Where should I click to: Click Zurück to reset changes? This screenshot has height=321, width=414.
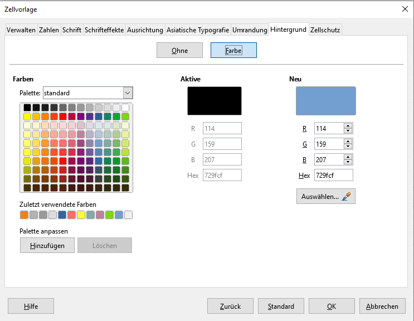pos(230,306)
